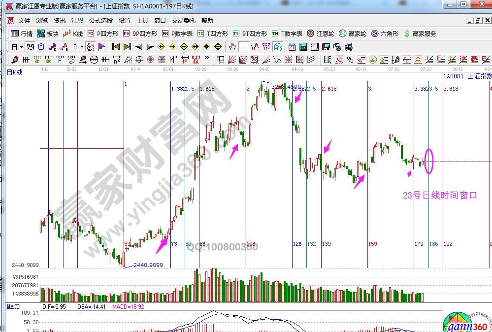
Task: Click the crosshair cursor tool
Action: 244,47
